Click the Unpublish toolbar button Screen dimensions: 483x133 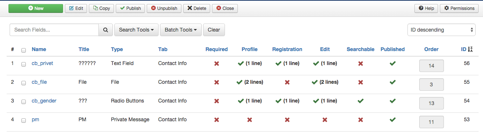(x=164, y=8)
